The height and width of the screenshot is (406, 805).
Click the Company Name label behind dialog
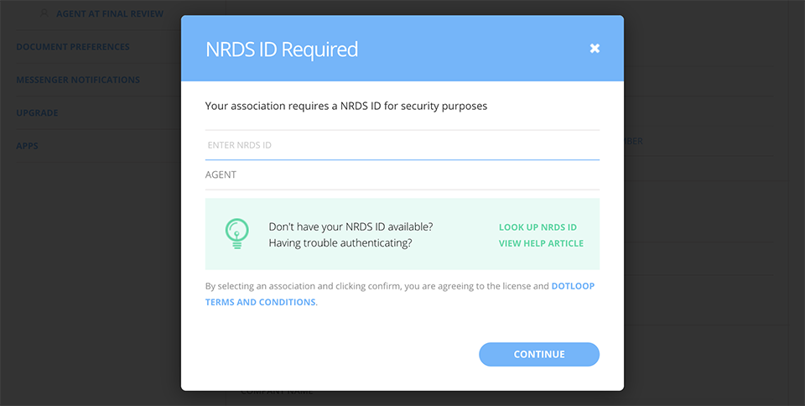tap(277, 392)
